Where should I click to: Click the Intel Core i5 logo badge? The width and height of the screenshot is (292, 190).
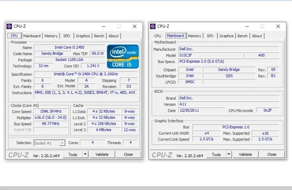(x=123, y=57)
